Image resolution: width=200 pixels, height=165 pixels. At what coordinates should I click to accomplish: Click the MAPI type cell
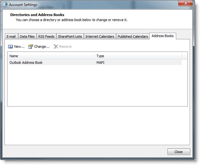point(100,63)
